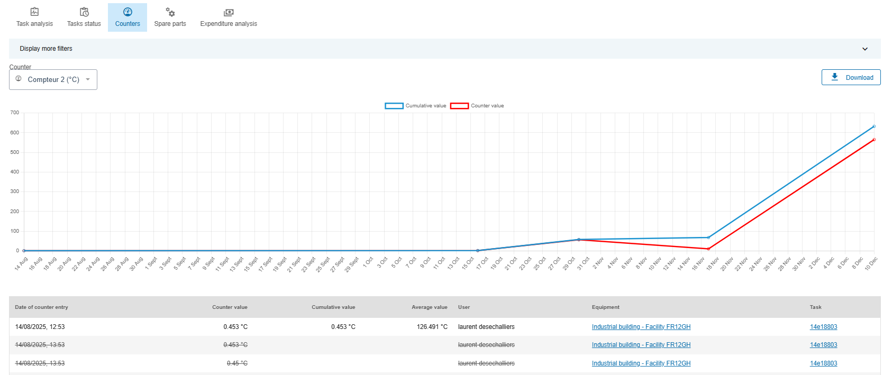Click the Tasks status clipboard icon
The image size is (883, 375).
pyautogui.click(x=84, y=12)
